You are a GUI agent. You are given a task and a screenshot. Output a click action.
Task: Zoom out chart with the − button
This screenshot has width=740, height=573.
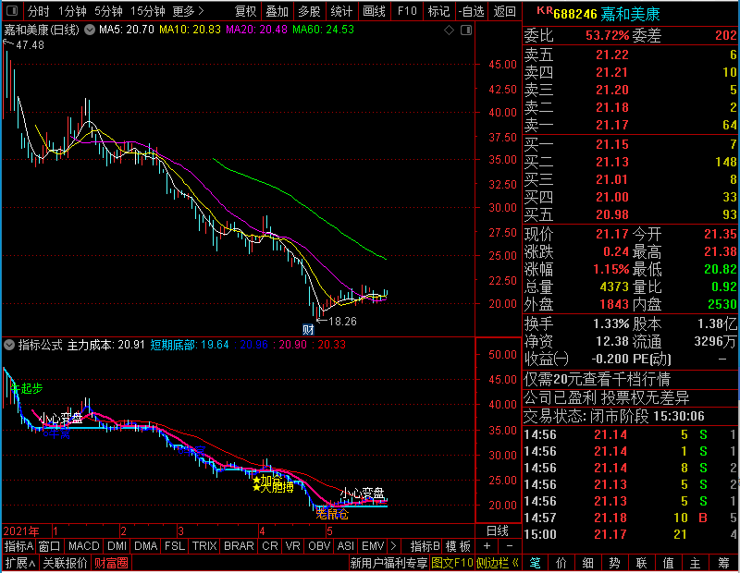(510, 546)
